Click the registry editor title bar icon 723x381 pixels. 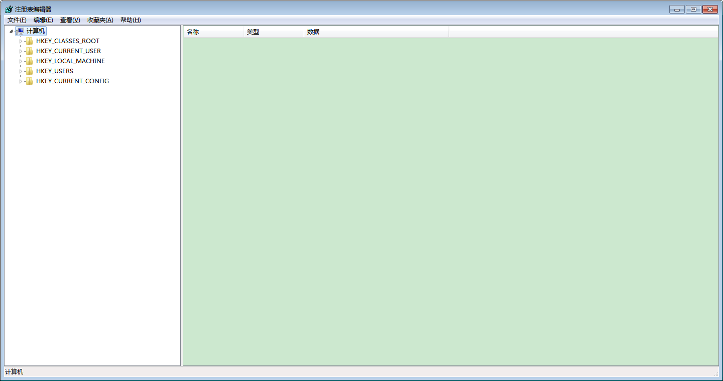coord(9,9)
